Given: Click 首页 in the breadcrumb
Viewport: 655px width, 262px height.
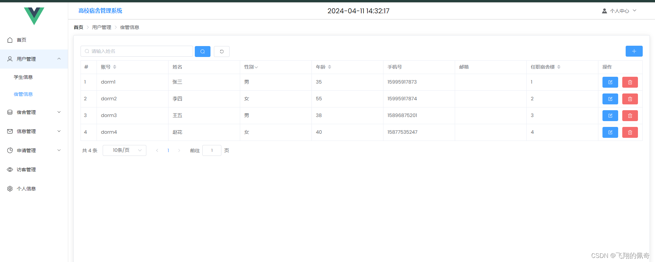Looking at the screenshot, I should [x=78, y=27].
